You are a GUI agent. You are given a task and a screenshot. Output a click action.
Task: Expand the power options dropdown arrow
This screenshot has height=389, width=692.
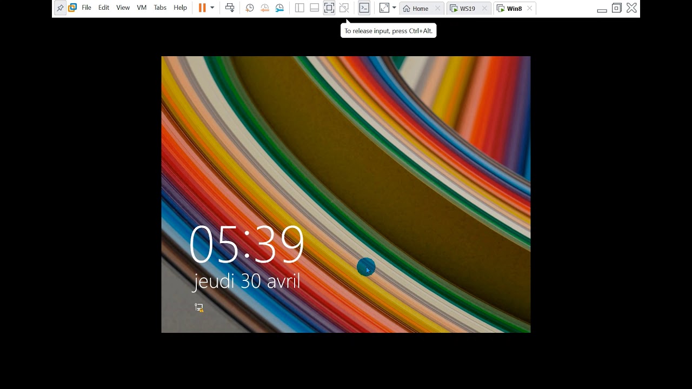coord(212,8)
